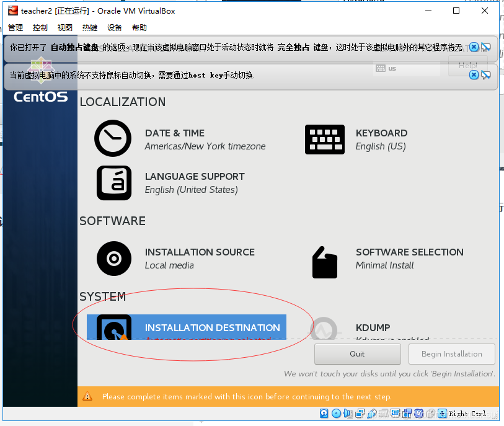Open the 视图 menu
504x426 pixels.
coord(65,28)
